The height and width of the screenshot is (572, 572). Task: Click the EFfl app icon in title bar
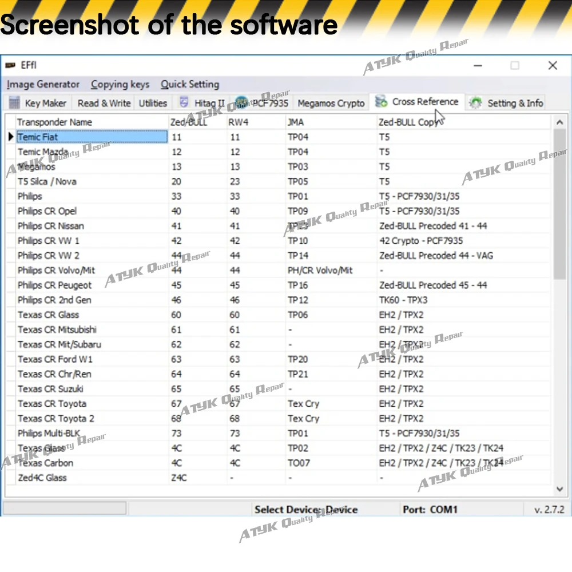click(x=10, y=65)
